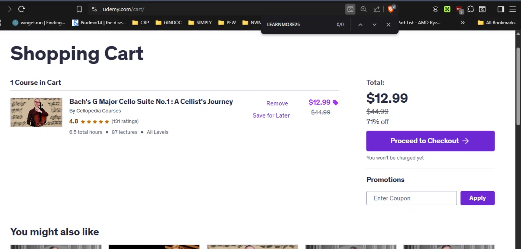
Task: Click the Part List - AMD Ryz... bookmark
Action: pos(419,23)
